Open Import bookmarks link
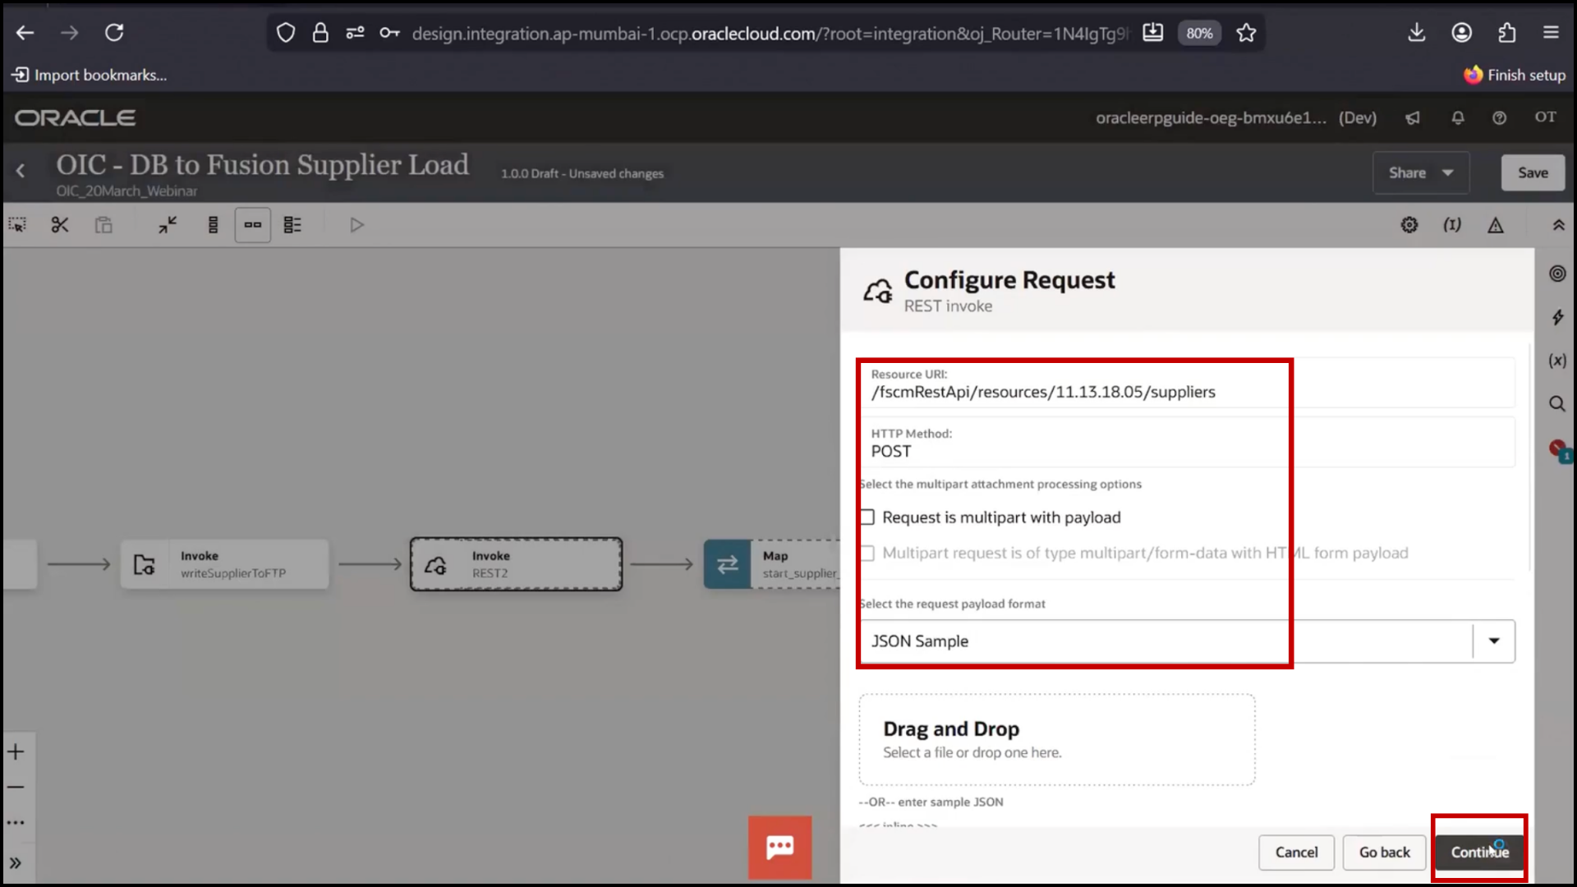Screen dimensions: 1577x887 point(89,75)
